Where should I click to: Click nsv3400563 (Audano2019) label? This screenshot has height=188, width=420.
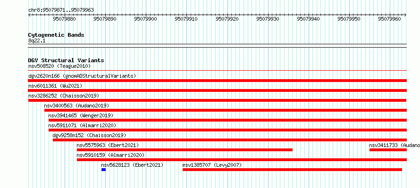tap(76, 106)
